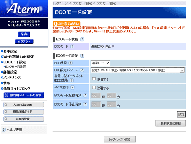This screenshot has height=144, width=191.
Task: Click the ヘルプ表示 question mark icon
Action: point(4,130)
